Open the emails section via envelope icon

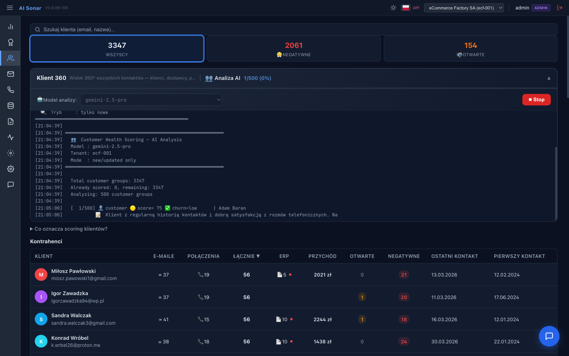coord(11,74)
